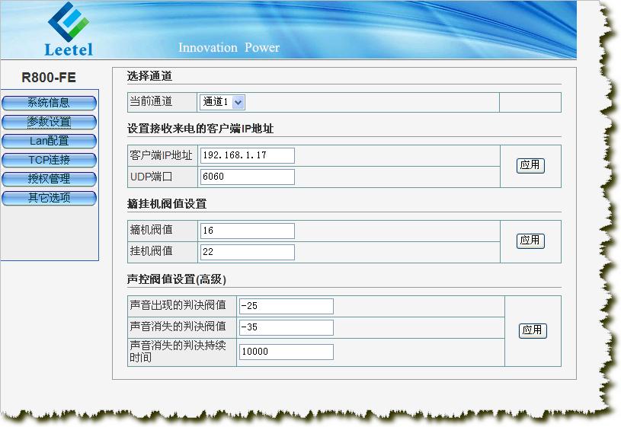Click the 声音出现的判决阀值 field
621x427 pixels.
tap(286, 306)
